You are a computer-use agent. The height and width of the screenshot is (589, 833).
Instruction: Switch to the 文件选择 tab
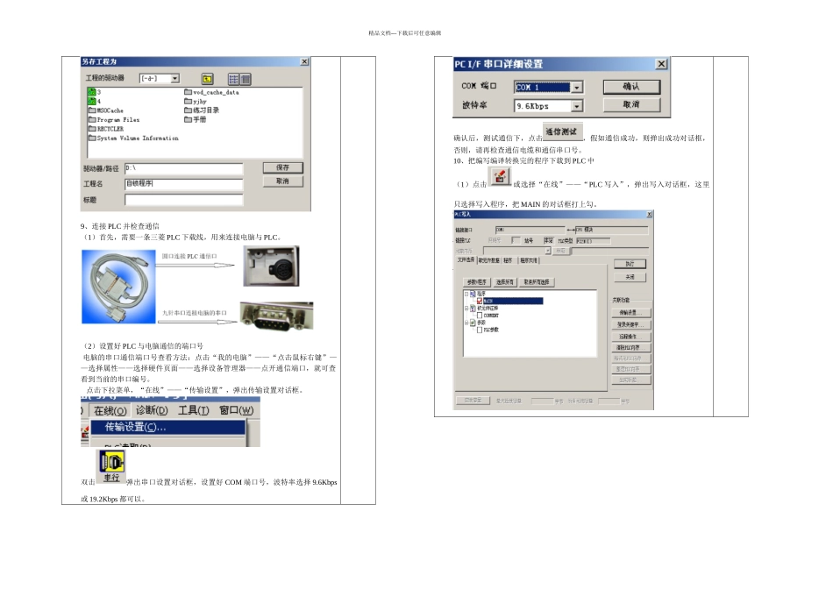pyautogui.click(x=466, y=260)
